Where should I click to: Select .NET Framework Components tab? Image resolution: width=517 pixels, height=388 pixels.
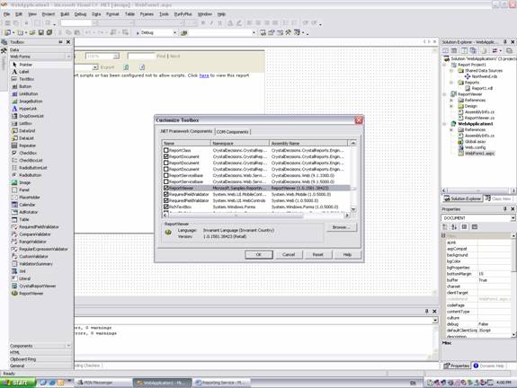(186, 131)
